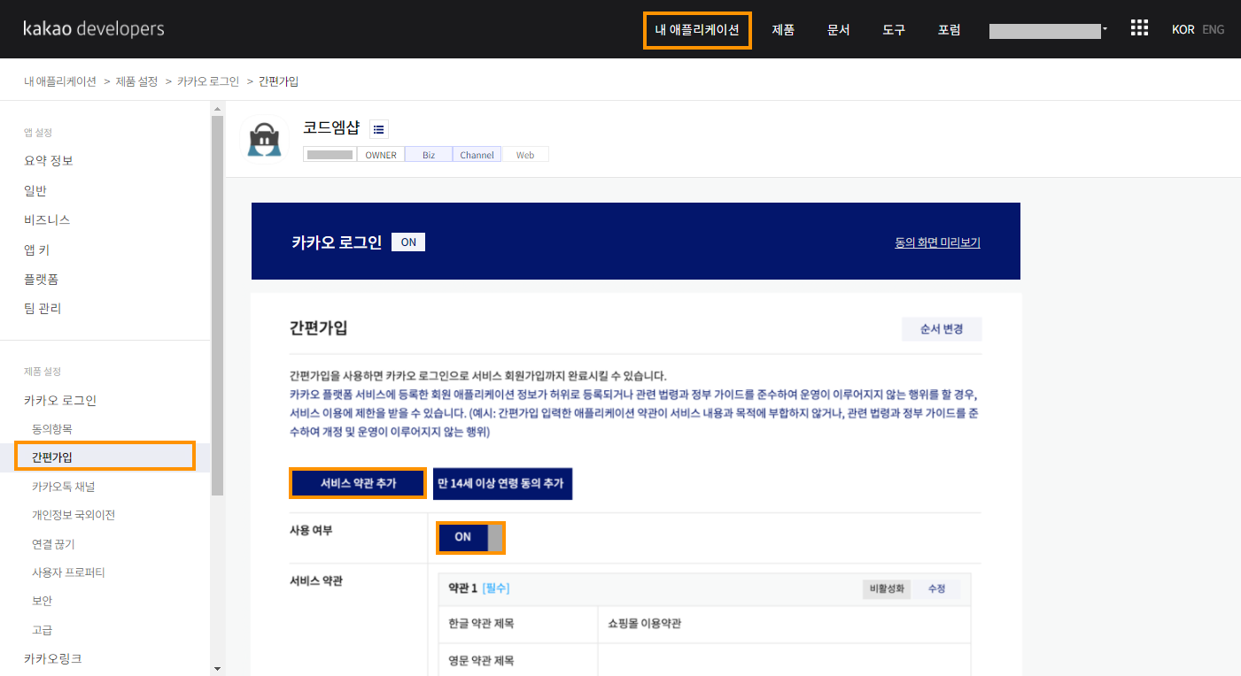Screen dimensions: 1241x676
Task: Click the 서비스 약관 추가 button
Action: pos(358,483)
